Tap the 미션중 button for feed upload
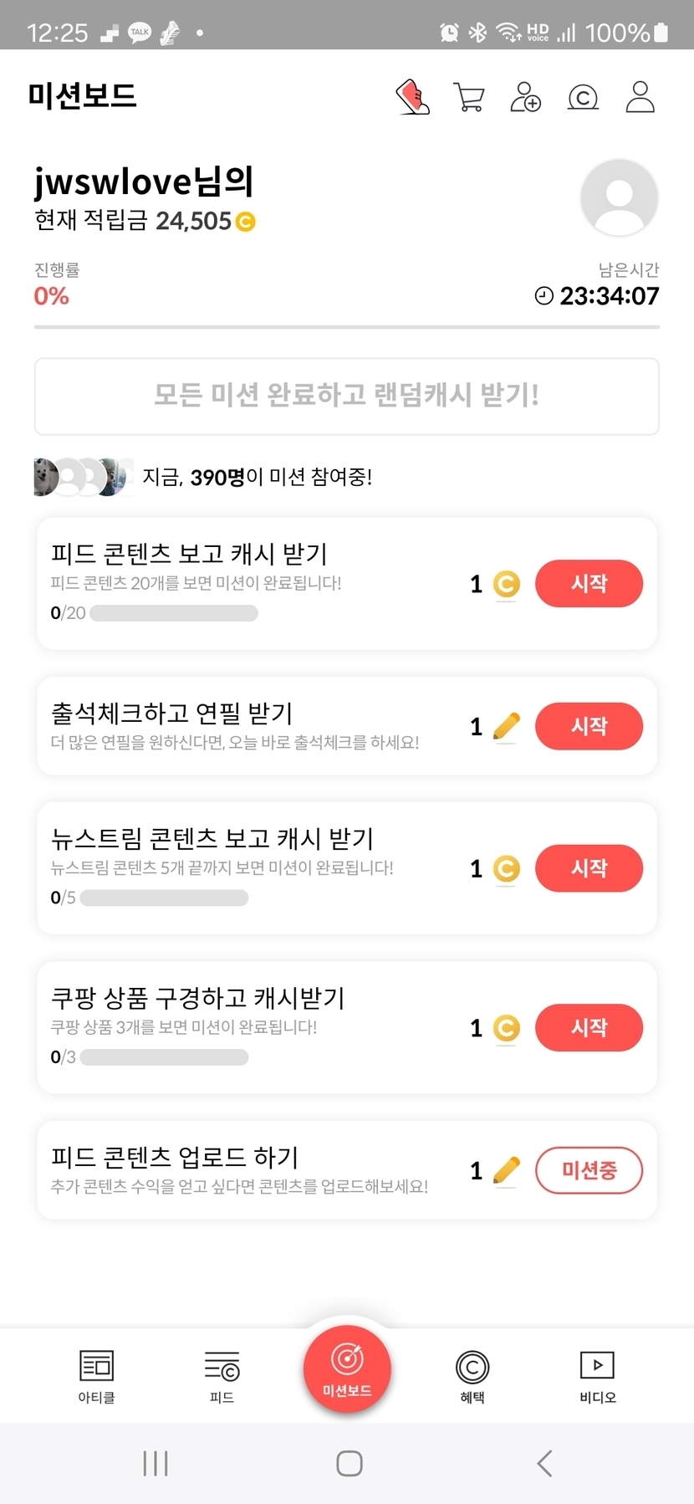Image resolution: width=694 pixels, height=1504 pixels. click(x=589, y=1170)
